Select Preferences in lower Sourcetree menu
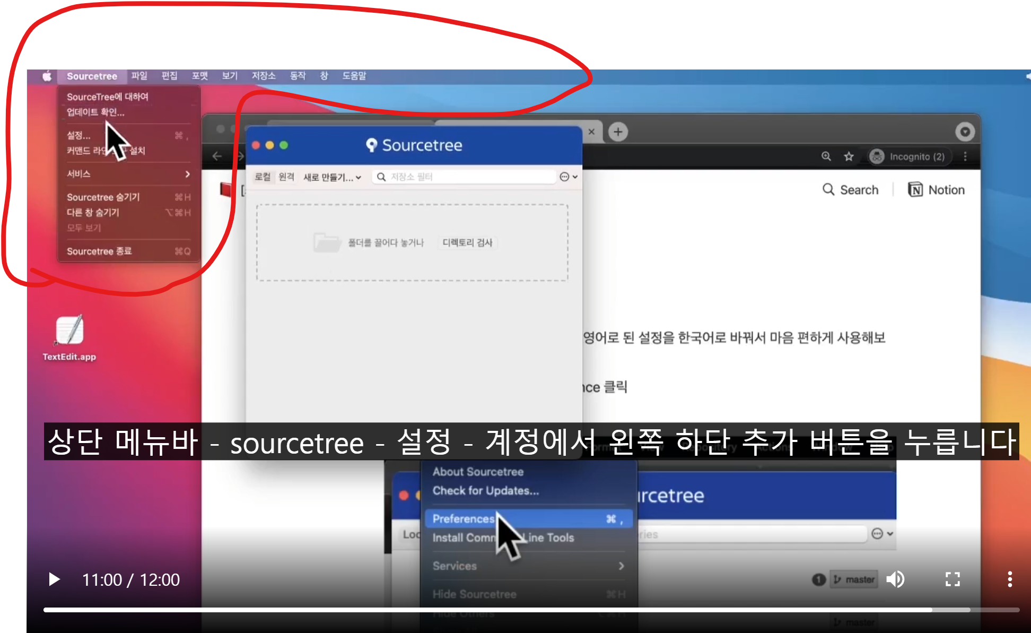Viewport: 1031px width, 633px height. [x=529, y=519]
